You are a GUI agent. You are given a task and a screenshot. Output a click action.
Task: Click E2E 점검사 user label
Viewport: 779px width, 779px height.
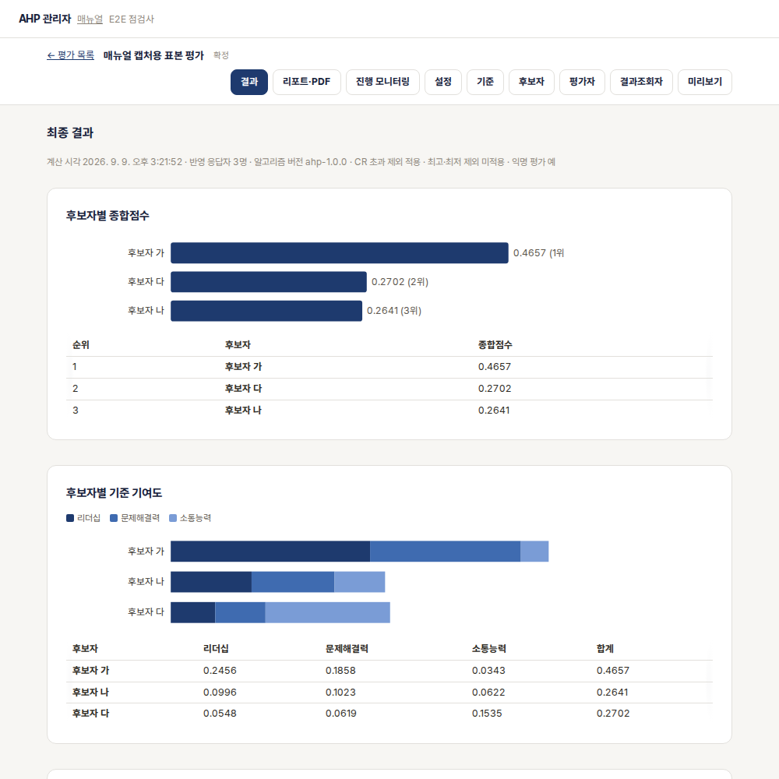(x=132, y=19)
